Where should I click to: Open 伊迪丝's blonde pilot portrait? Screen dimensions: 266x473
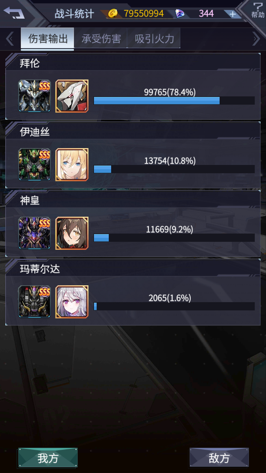pos(72,165)
